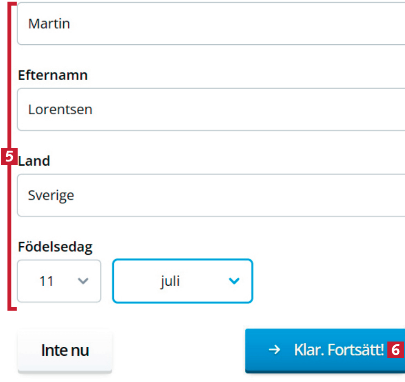This screenshot has height=382, width=405.
Task: Click the Födelsedag label
Action: pos(55,247)
